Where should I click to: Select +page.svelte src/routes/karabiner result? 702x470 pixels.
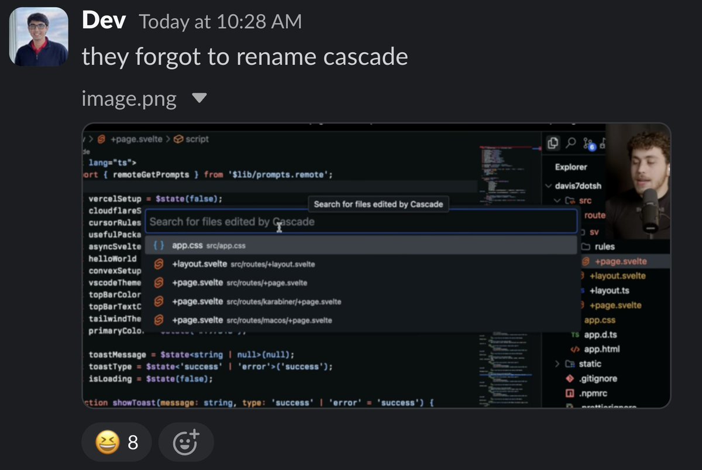[361, 301]
